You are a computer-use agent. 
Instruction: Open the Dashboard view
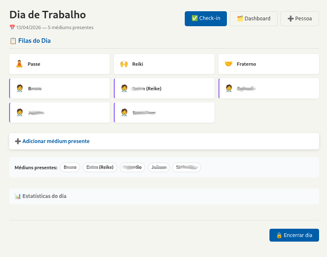click(x=254, y=19)
